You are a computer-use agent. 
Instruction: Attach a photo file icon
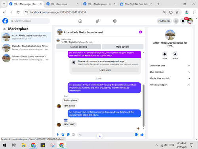(63, 135)
